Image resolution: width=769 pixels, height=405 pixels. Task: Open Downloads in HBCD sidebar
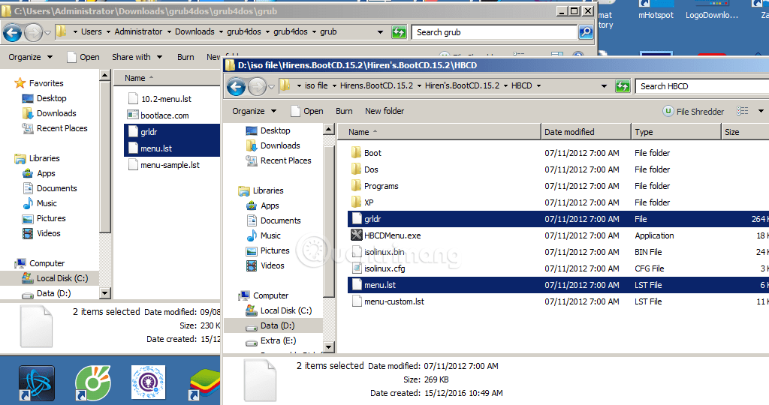(x=273, y=145)
